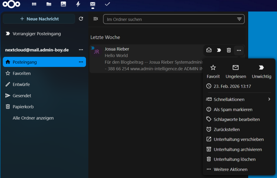Open the account menu for nextcloud@mail.admin-boy.de
Viewport: 277px width, 178px height.
tap(81, 50)
